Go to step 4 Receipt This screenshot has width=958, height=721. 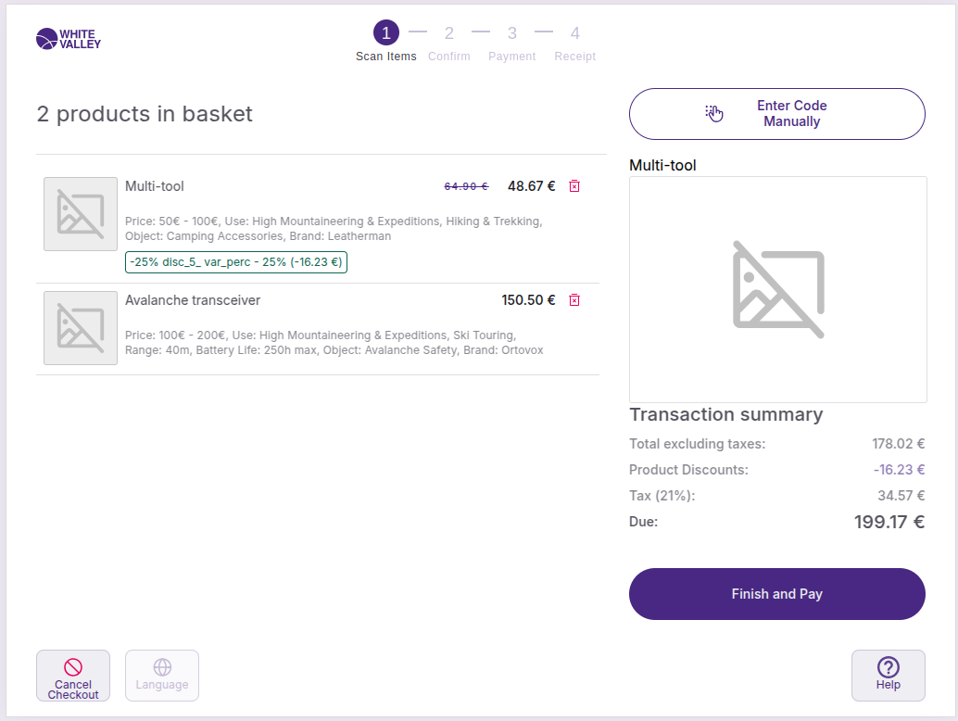click(x=575, y=34)
